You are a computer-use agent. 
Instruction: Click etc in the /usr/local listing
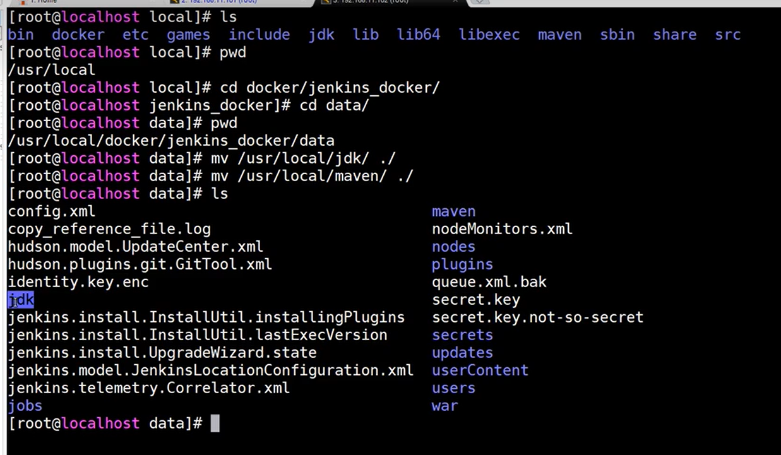136,35
